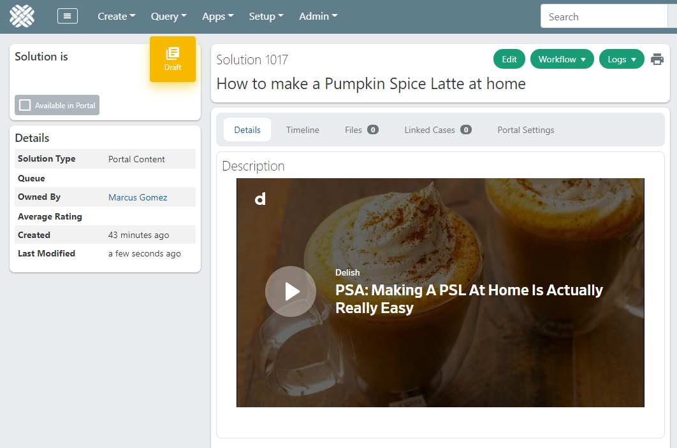This screenshot has height=448, width=677.
Task: Open the Setup menu
Action: click(x=266, y=17)
